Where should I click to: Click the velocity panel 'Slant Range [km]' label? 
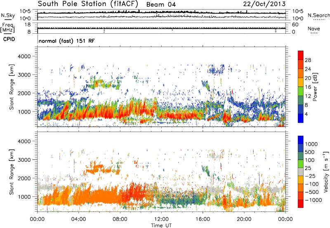12,172
